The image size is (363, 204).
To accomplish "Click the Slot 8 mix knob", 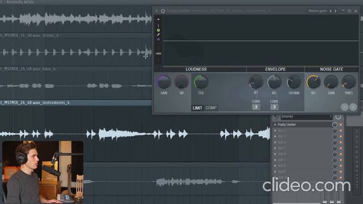I will (335, 166).
